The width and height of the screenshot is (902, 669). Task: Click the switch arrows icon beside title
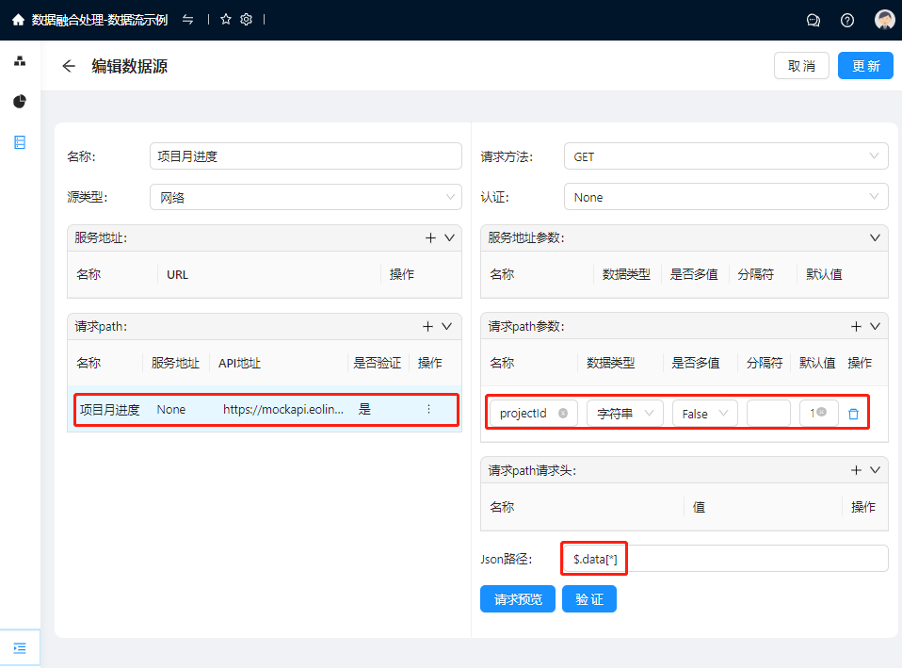(188, 20)
